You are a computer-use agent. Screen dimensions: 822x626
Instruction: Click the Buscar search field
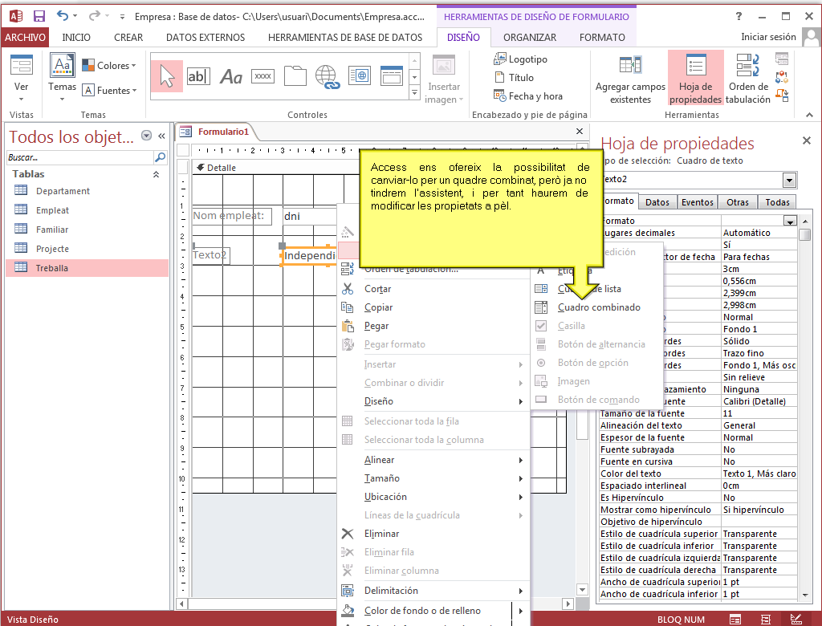point(80,157)
